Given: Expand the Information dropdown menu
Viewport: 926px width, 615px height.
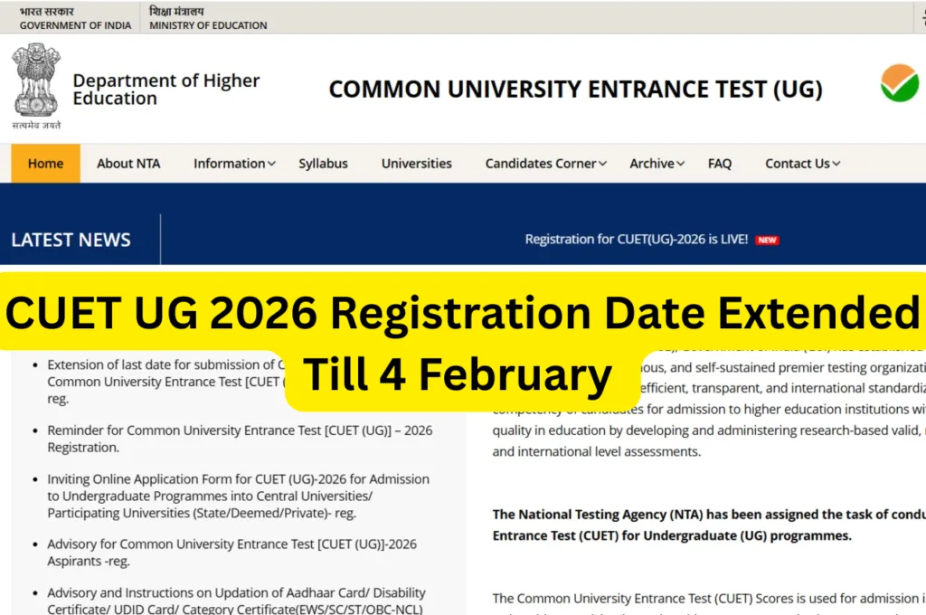Looking at the screenshot, I should (x=233, y=163).
